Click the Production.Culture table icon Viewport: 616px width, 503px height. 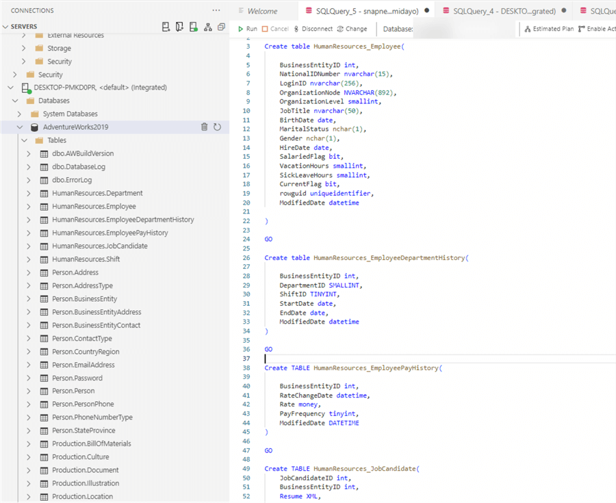pos(44,457)
